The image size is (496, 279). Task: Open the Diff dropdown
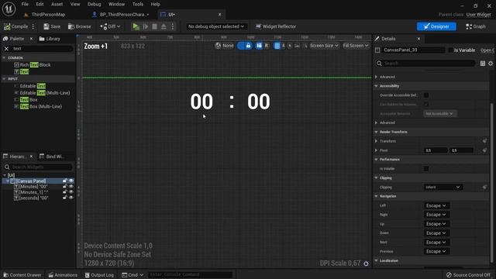[x=110, y=26]
